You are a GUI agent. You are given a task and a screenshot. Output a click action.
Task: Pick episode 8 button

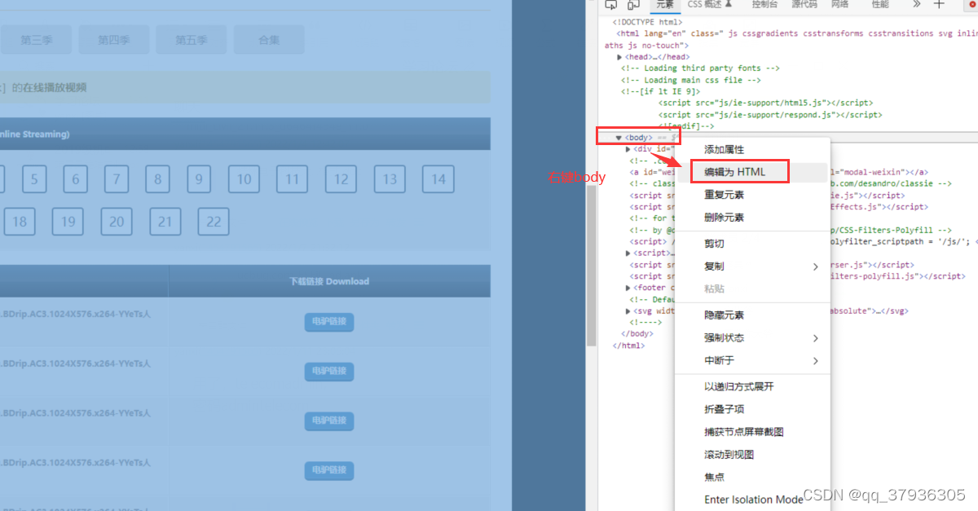coord(158,179)
